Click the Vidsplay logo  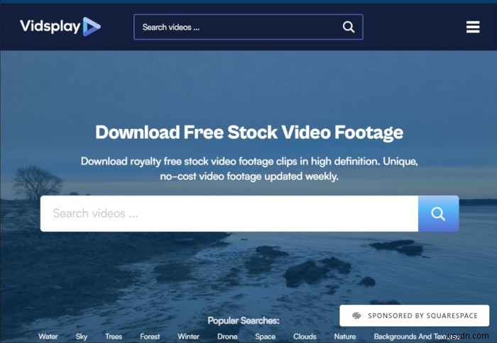[60, 27]
